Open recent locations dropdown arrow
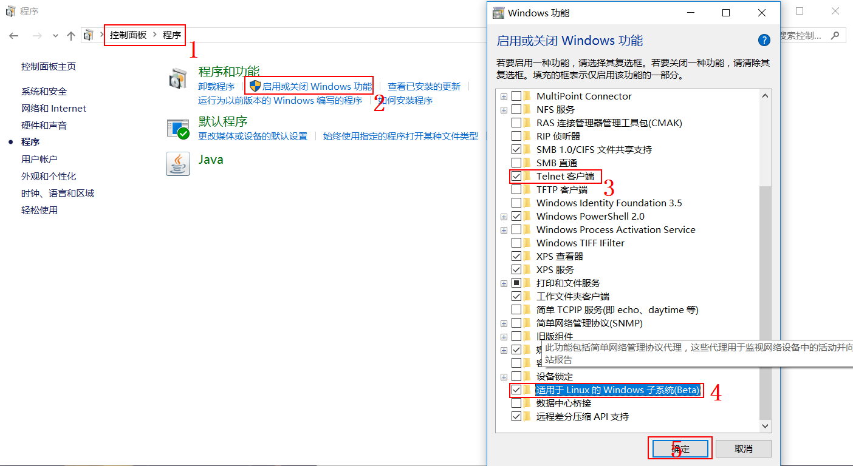Viewport: 853px width, 466px height. 55,36
